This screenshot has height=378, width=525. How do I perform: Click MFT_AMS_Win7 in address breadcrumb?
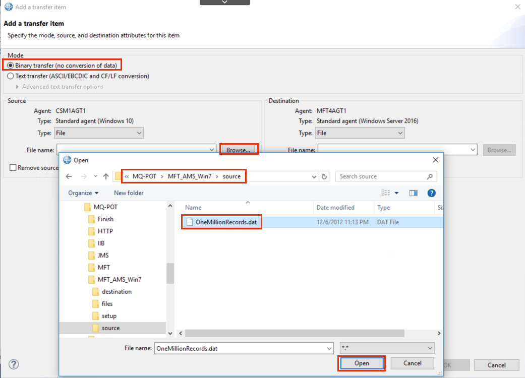click(x=190, y=176)
